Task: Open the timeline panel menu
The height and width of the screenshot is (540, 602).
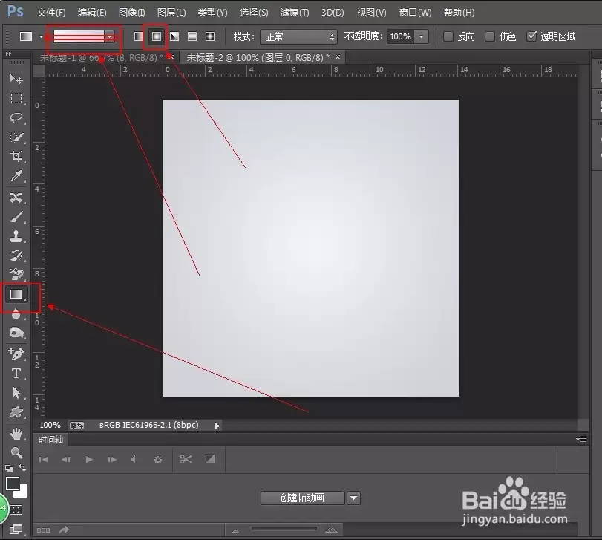Action: pos(581,439)
